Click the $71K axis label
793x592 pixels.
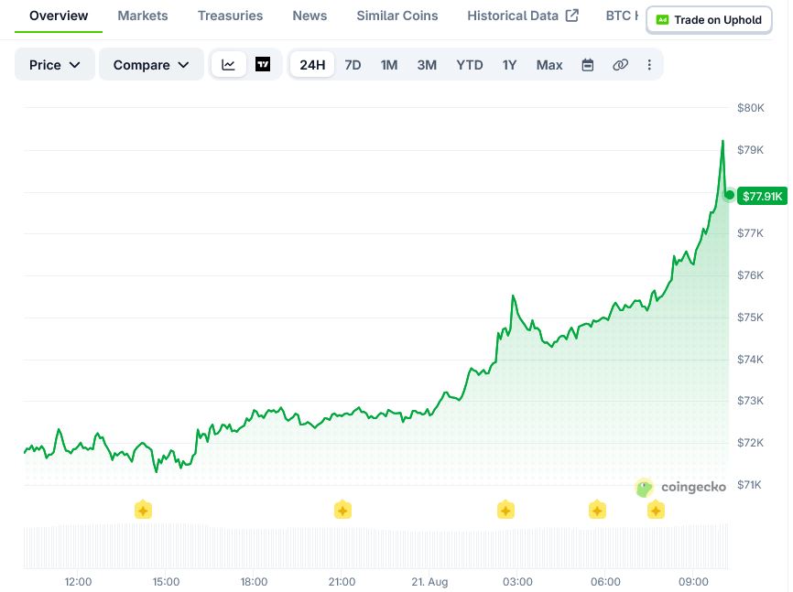tap(749, 485)
